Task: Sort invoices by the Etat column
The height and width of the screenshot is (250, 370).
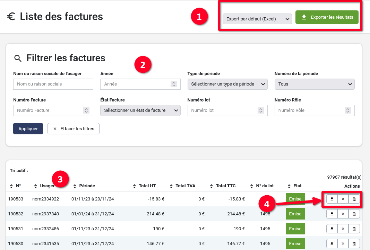Action: pos(294,186)
